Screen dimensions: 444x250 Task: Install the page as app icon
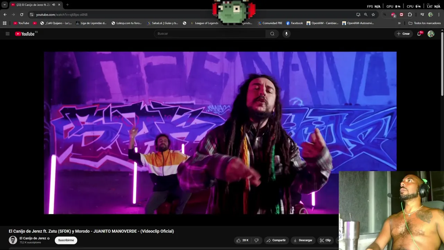coord(358,15)
